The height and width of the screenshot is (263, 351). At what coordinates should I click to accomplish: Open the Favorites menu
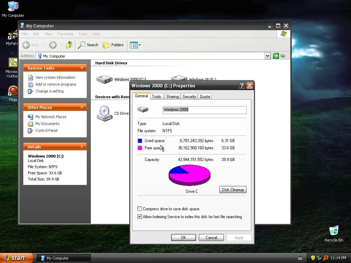point(65,34)
